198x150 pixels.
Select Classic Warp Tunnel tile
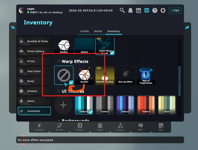tap(105, 46)
